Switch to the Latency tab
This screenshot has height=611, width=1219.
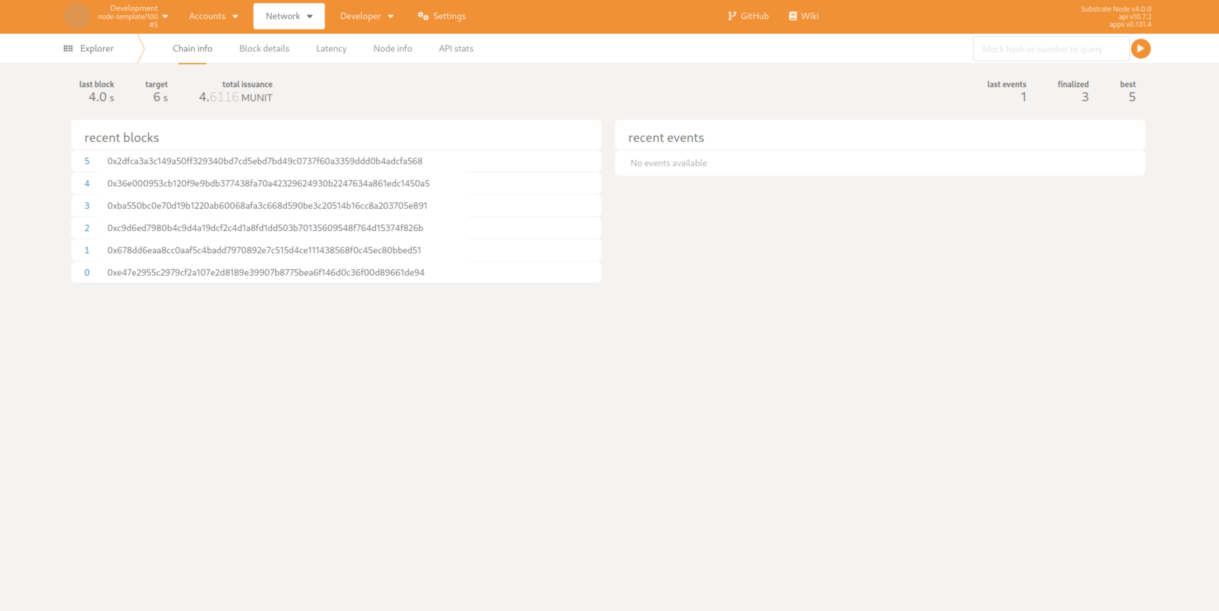pyautogui.click(x=331, y=49)
